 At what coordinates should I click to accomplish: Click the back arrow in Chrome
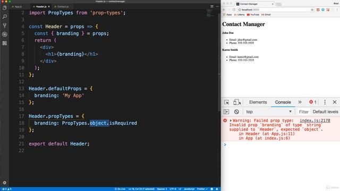click(224, 10)
